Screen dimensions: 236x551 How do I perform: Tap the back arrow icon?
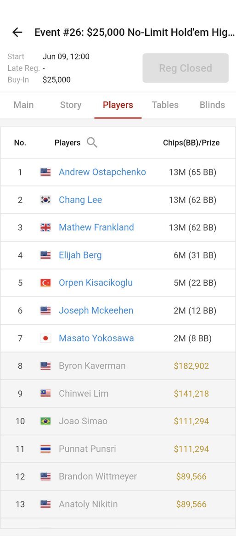point(17,32)
